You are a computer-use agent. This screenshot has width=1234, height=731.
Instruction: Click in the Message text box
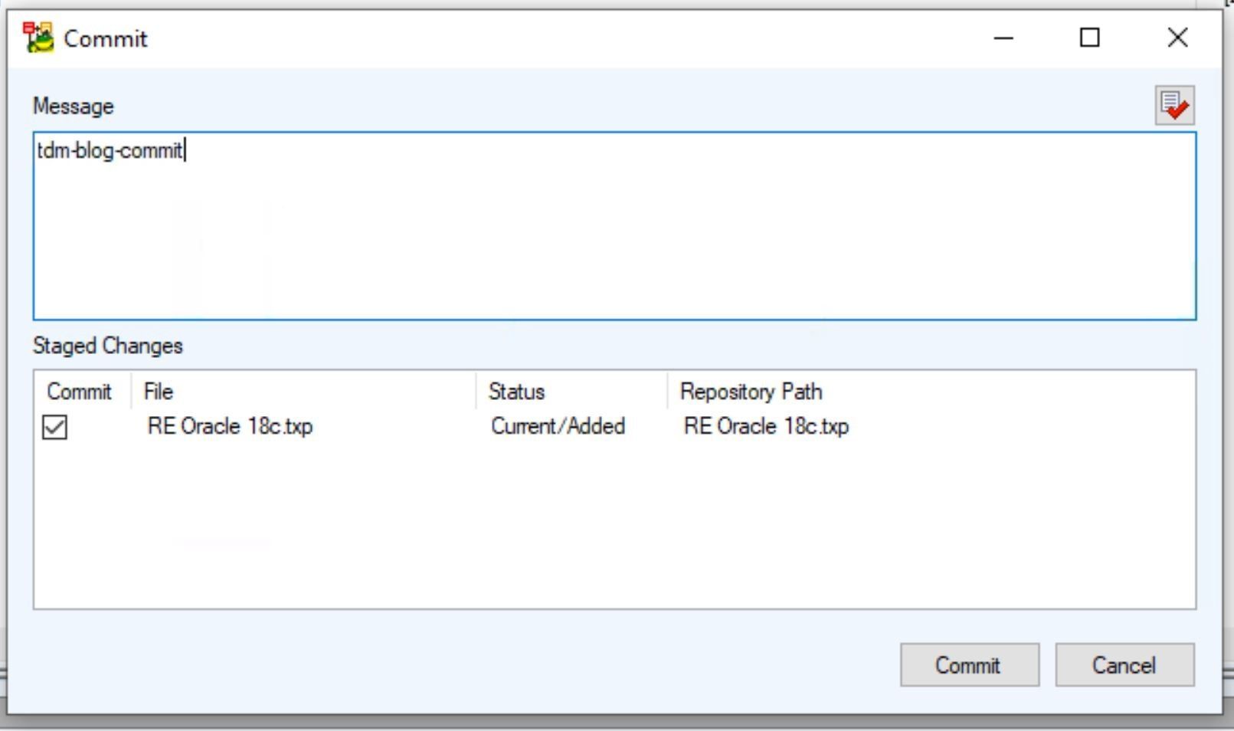click(614, 226)
